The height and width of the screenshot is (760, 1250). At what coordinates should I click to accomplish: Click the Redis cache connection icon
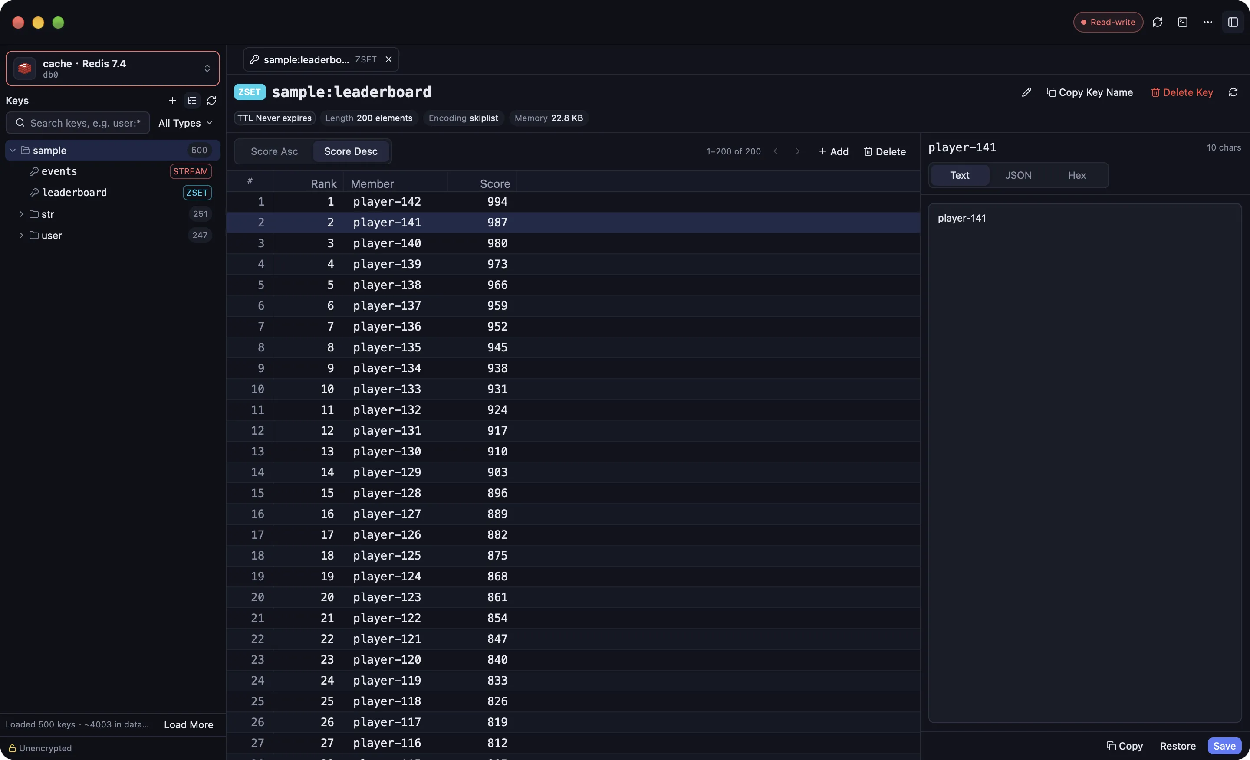tap(24, 69)
